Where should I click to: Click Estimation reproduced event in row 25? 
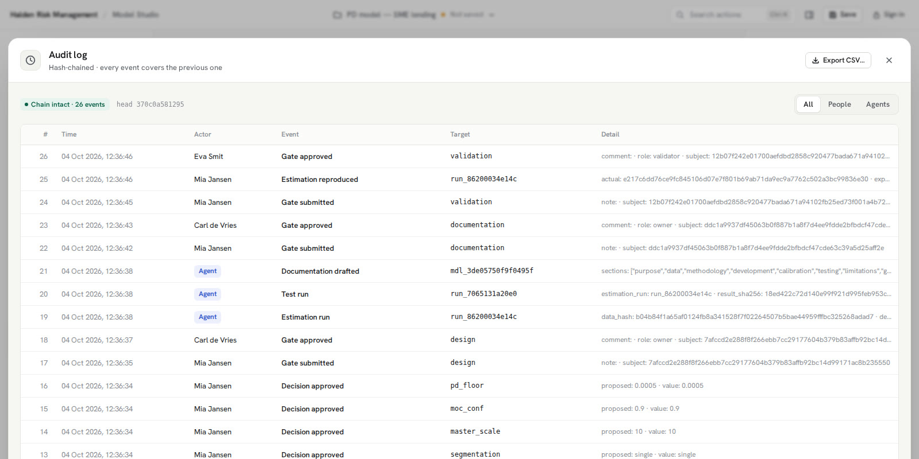[319, 180]
